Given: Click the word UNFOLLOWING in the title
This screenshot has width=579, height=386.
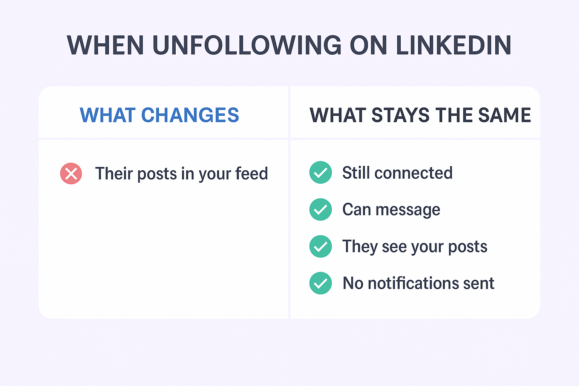Looking at the screenshot, I should tap(247, 46).
